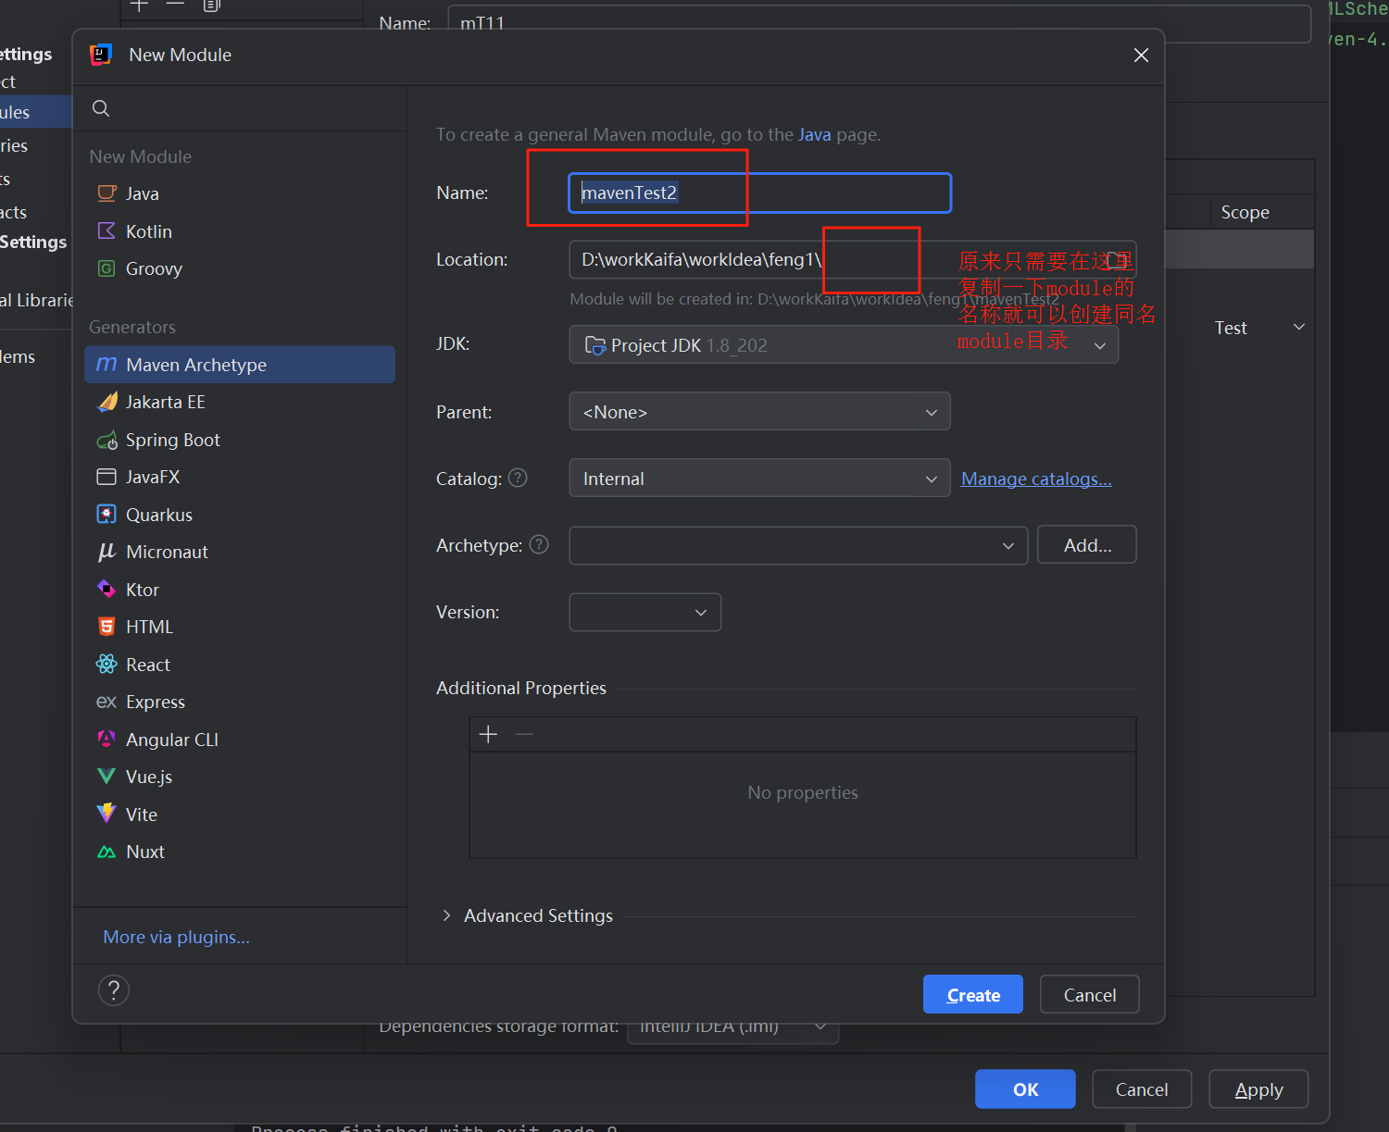Viewport: 1389px width, 1132px height.
Task: Add a new additional property with plus
Action: 488,734
